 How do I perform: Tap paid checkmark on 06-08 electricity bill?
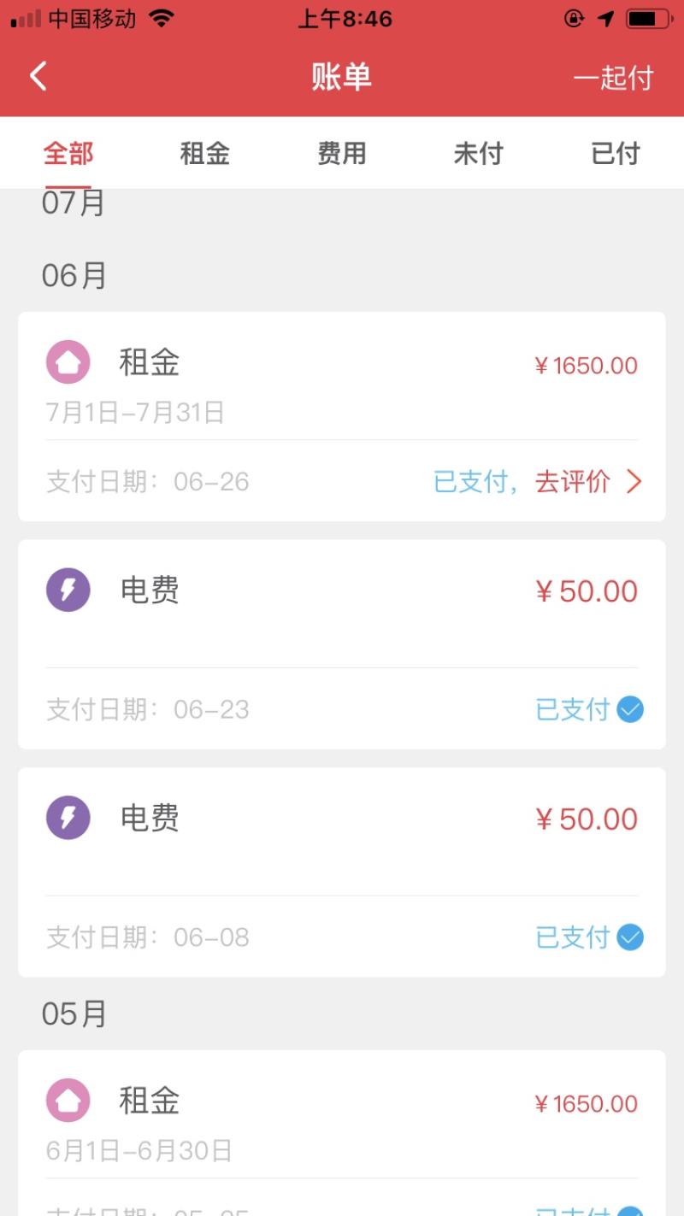click(630, 937)
